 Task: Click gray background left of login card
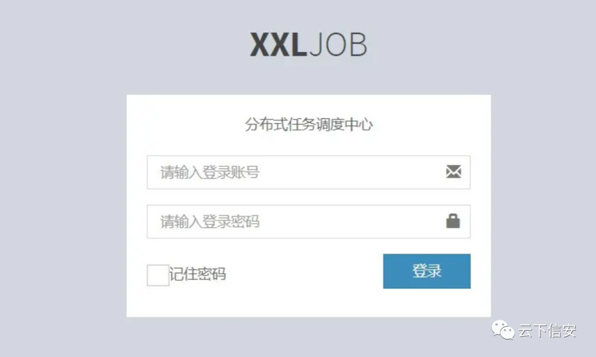[63, 205]
